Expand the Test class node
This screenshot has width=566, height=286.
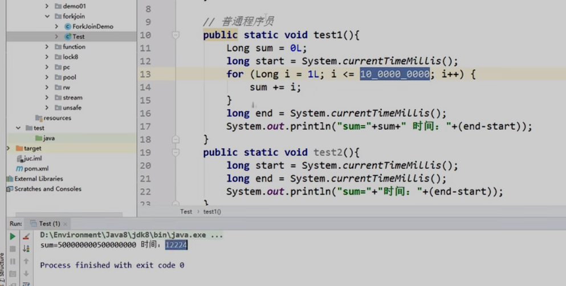pos(56,36)
